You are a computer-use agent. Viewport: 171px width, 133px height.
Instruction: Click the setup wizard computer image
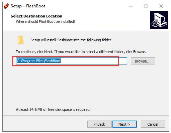pyautogui.click(x=159, y=20)
